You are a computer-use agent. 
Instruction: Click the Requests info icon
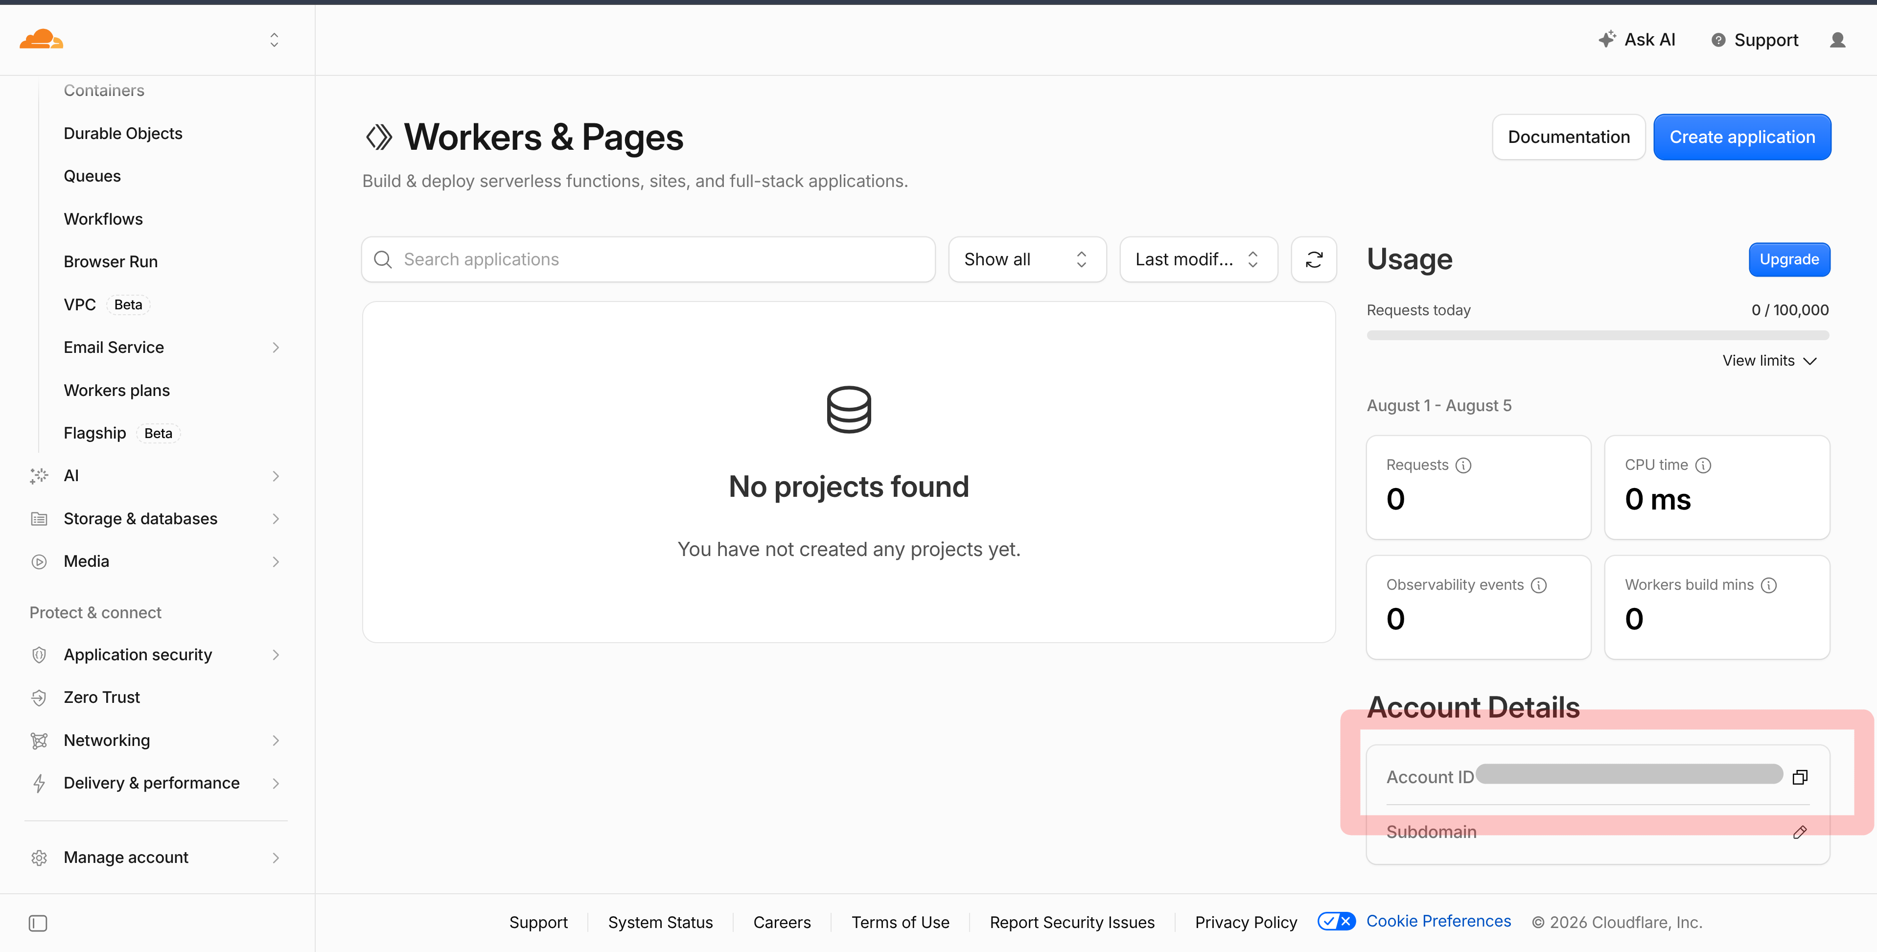[1463, 465]
